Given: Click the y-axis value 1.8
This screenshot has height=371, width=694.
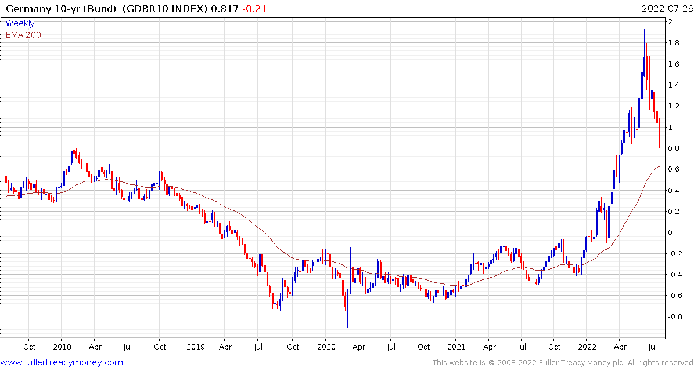Looking at the screenshot, I should tap(674, 43).
